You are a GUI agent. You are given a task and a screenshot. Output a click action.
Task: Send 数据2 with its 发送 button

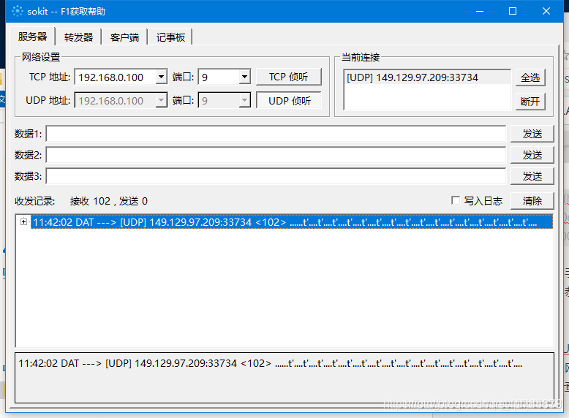point(532,155)
